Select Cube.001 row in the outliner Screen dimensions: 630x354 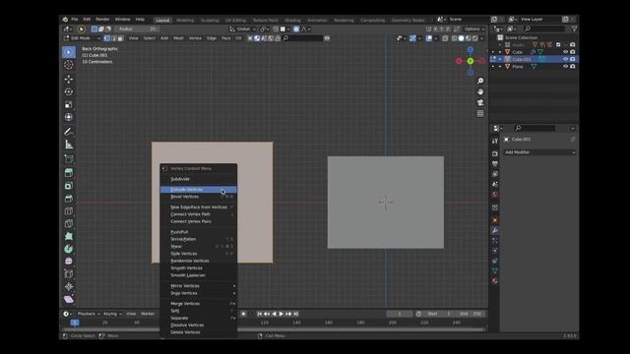pos(535,59)
